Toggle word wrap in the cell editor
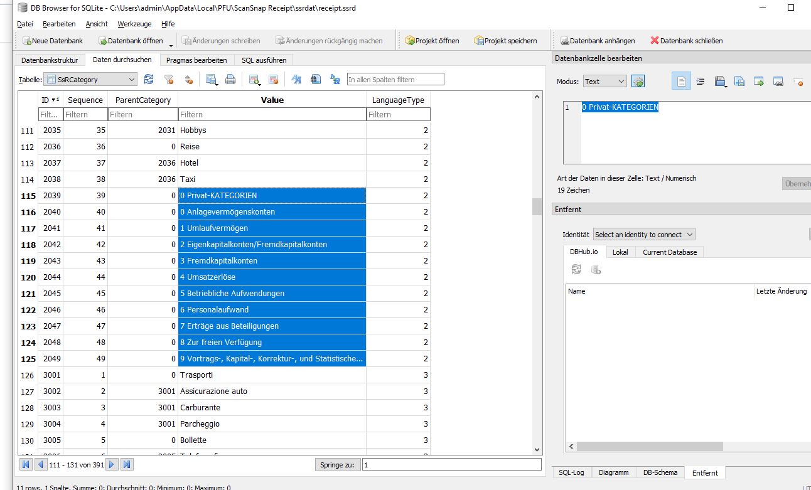This screenshot has width=811, height=490. click(701, 80)
